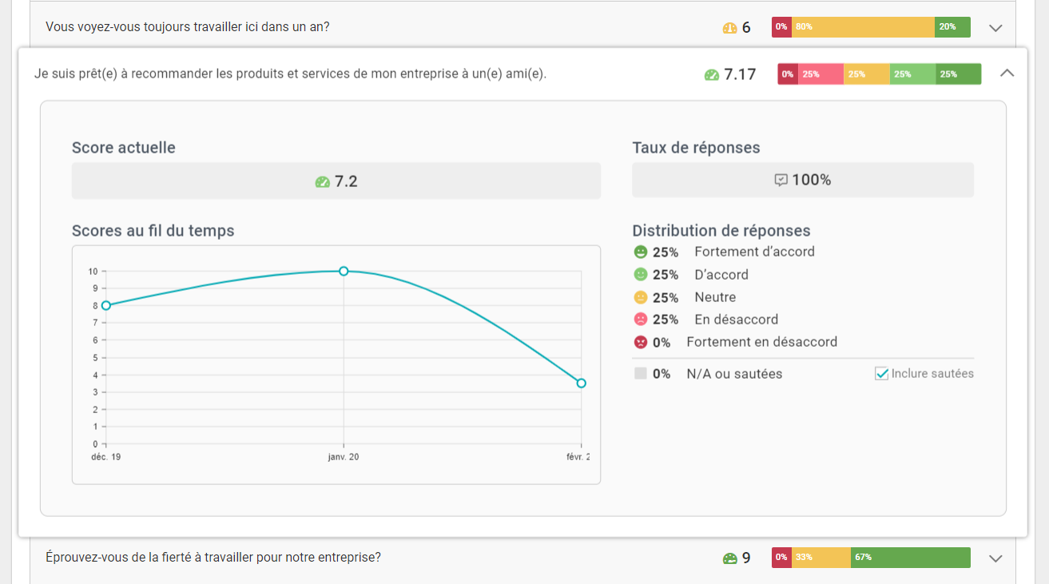Click the févr. data point on chart

click(581, 383)
